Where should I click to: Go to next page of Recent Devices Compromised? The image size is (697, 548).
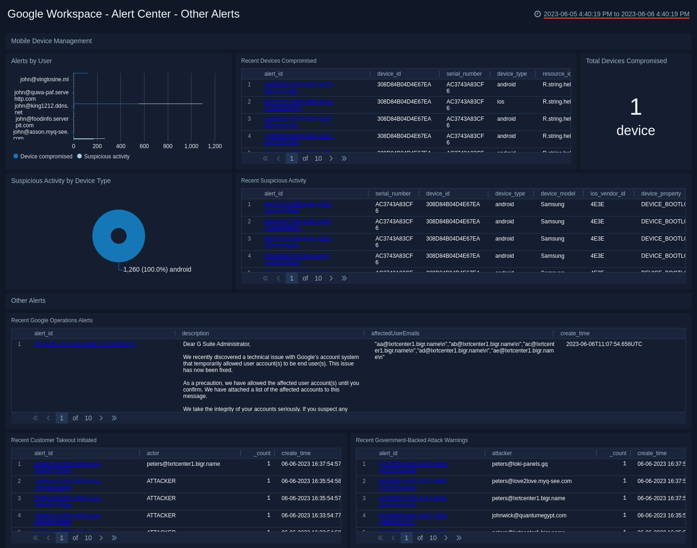tap(331, 158)
